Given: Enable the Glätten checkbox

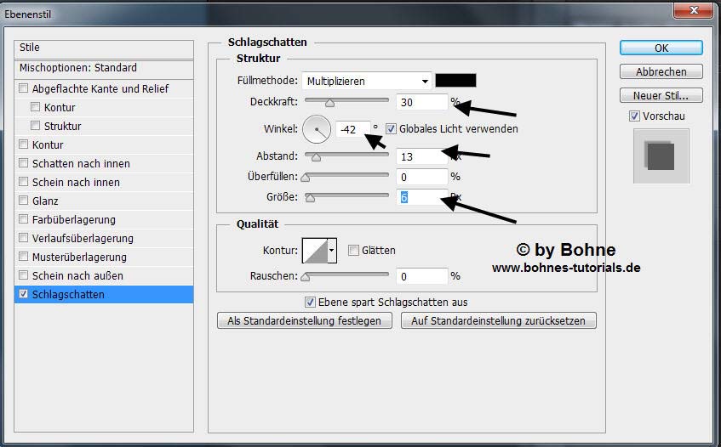Looking at the screenshot, I should coord(353,251).
